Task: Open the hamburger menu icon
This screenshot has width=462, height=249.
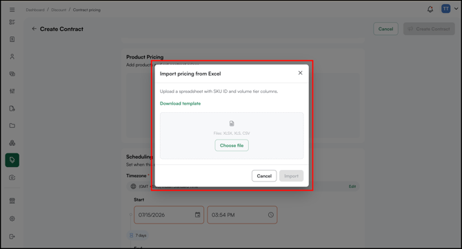Action: point(12,10)
